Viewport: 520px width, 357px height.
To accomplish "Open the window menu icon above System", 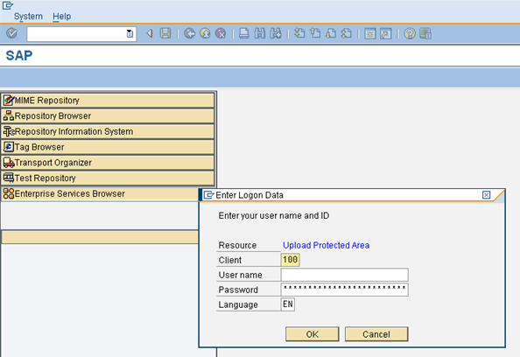I will pyautogui.click(x=8, y=5).
